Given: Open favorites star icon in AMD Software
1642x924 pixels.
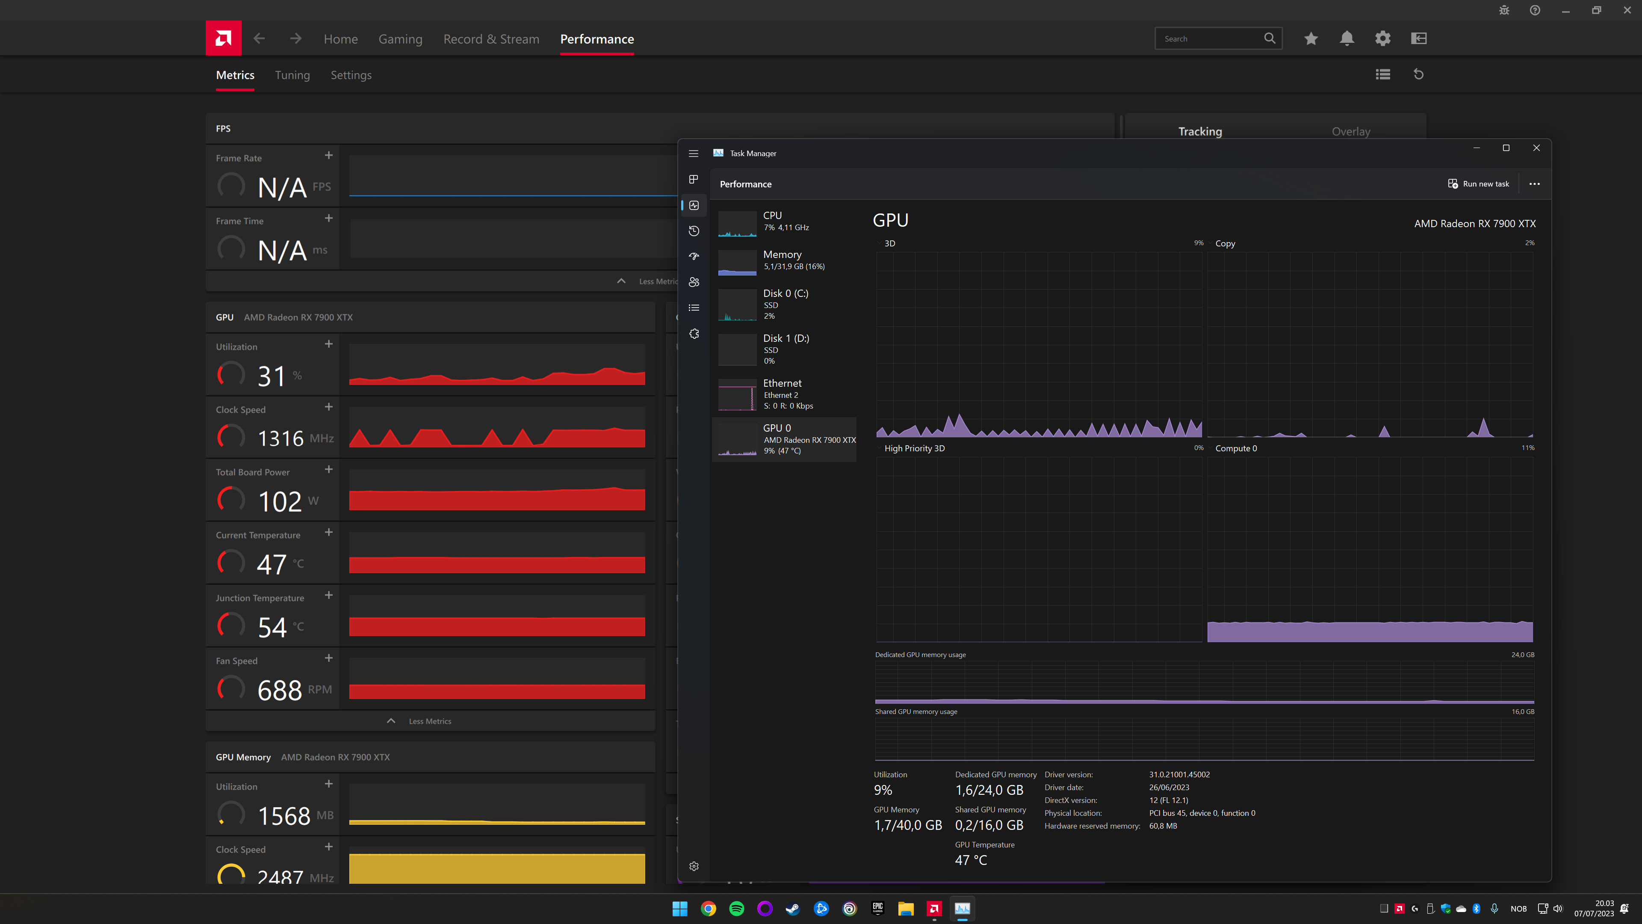Looking at the screenshot, I should (x=1311, y=39).
